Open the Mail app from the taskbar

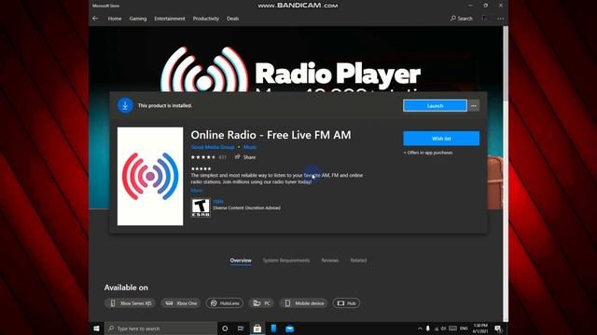pos(289,328)
